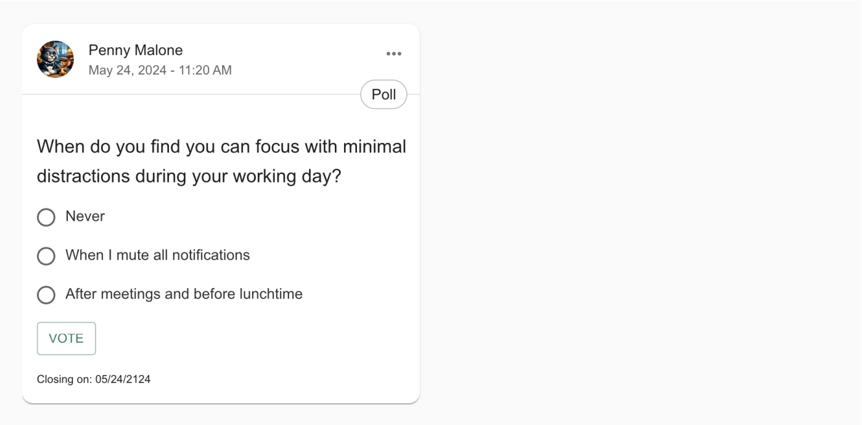
Task: Select the "Never" radio button
Action: [46, 217]
